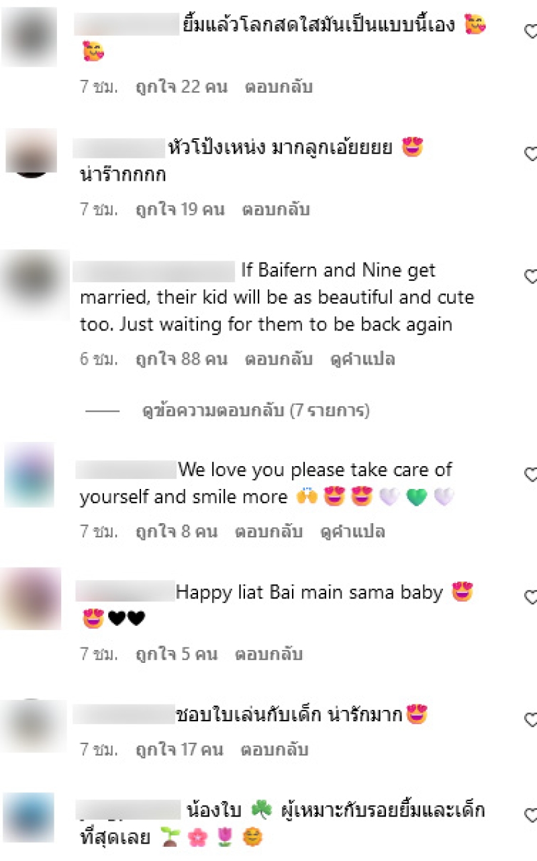Like the Baifern and Nine comment
This screenshot has width=537, height=861.
point(530,276)
